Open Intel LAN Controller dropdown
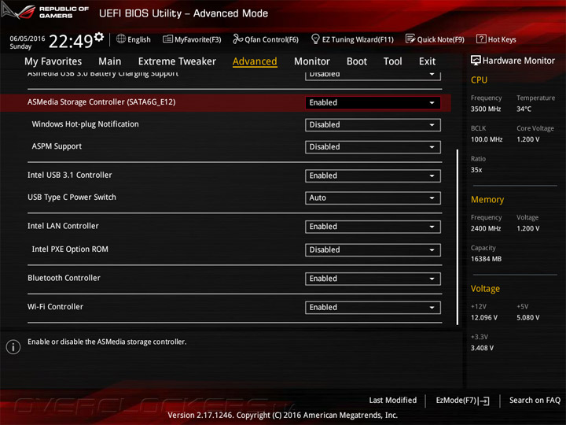 pyautogui.click(x=373, y=227)
